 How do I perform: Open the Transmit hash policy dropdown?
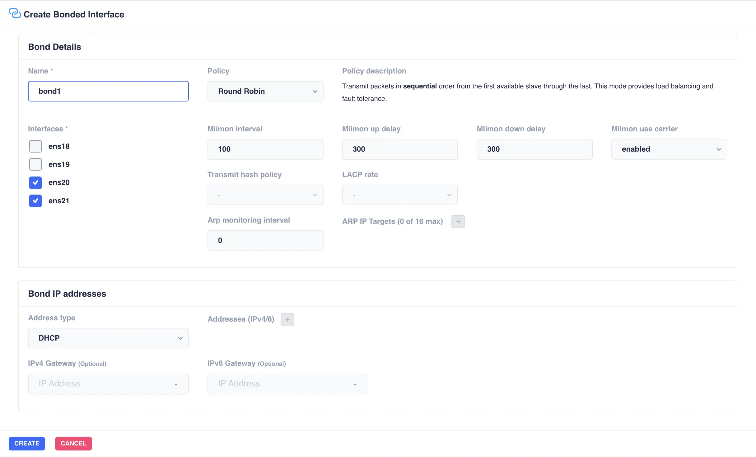coord(265,195)
